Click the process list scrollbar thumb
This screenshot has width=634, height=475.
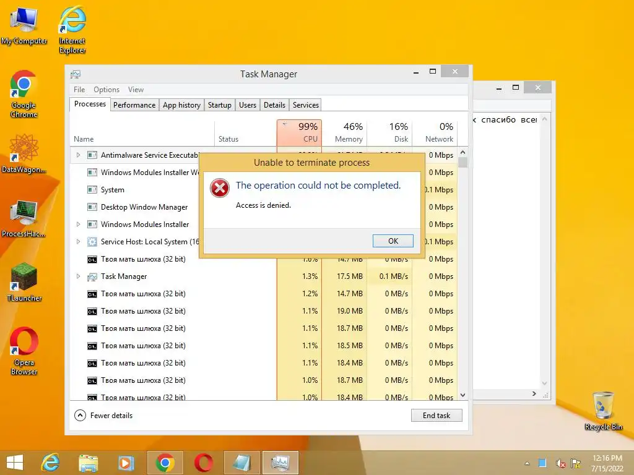click(463, 163)
